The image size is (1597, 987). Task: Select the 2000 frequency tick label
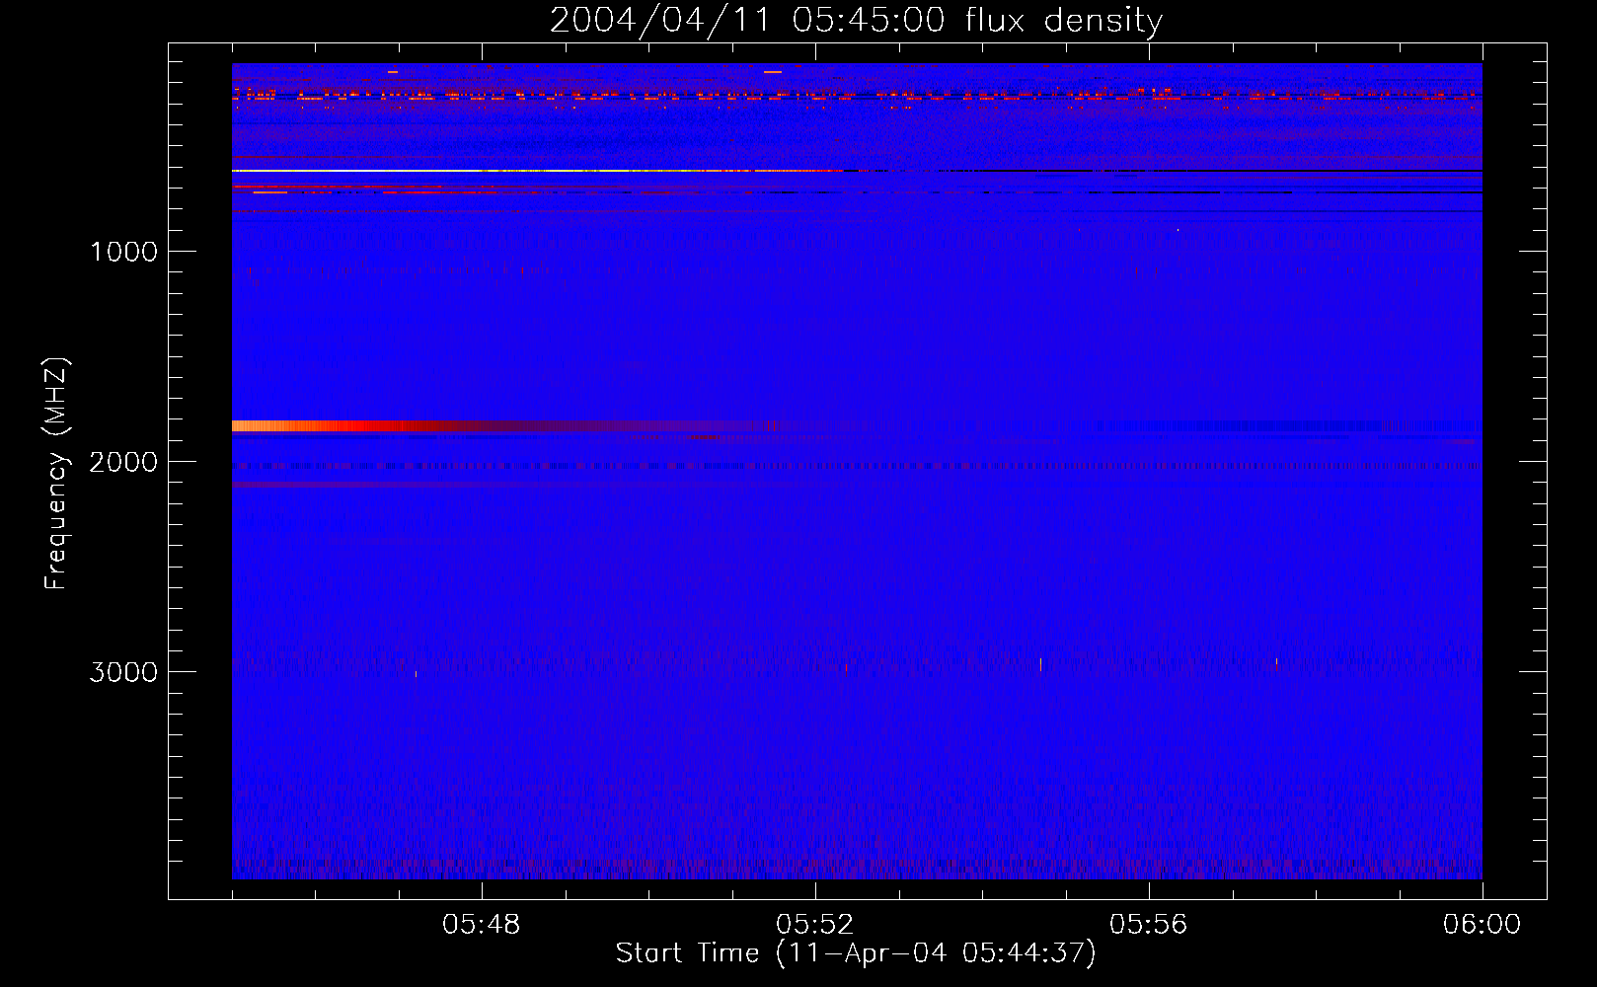tap(123, 462)
